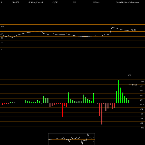This screenshot has height=145, width=145.
Task: Click the RSI axis label 70
Action: click(x=2, y=33)
